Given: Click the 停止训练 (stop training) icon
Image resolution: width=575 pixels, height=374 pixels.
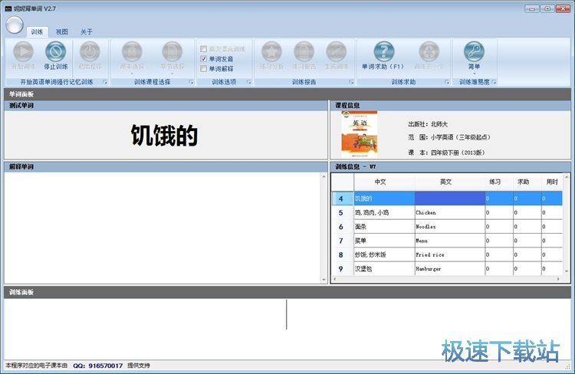Looking at the screenshot, I should click(x=56, y=52).
